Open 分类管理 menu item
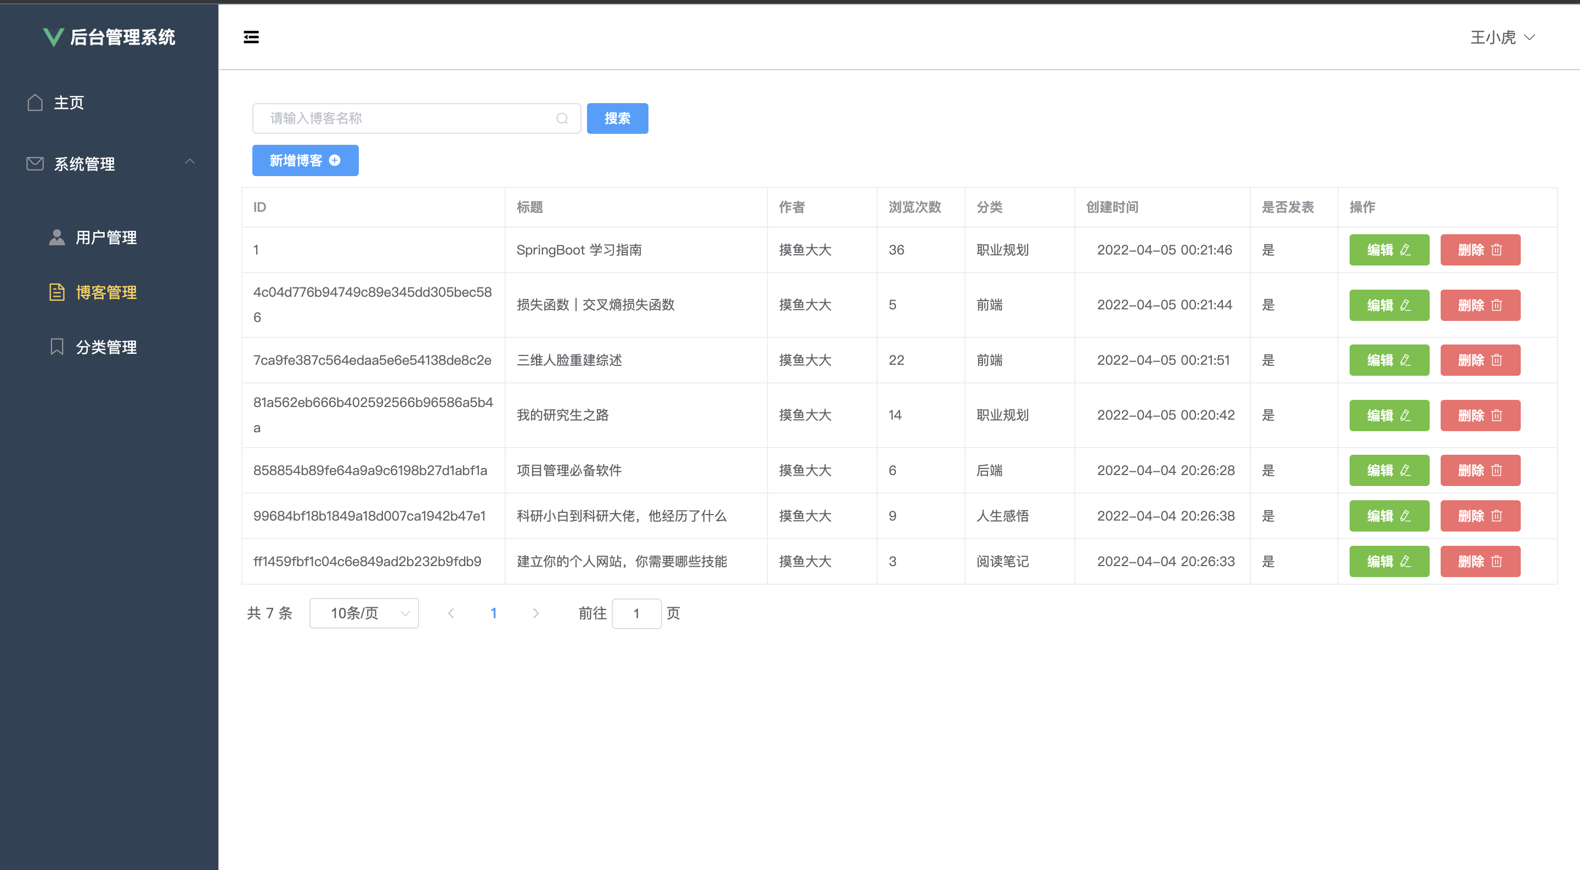The height and width of the screenshot is (870, 1580). pyautogui.click(x=106, y=347)
